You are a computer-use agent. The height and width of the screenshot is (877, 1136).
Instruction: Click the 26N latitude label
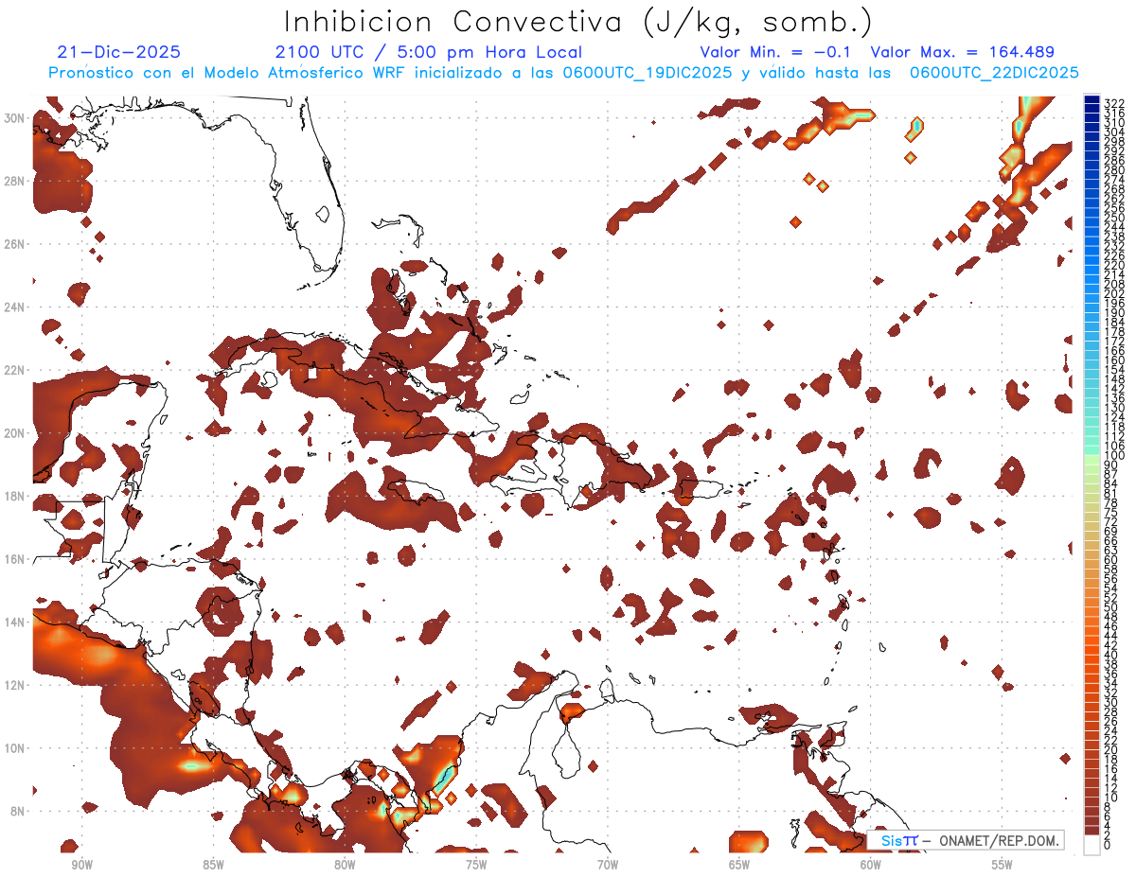click(x=13, y=244)
